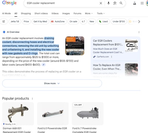
Task: Play the AI Overview video thumbnail
Action: pyautogui.click(x=75, y=46)
